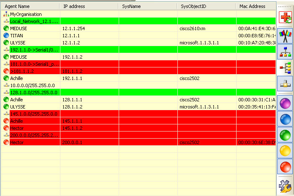The image size is (294, 196).
Task: Sort by the Agent Name column header
Action: click(x=31, y=6)
